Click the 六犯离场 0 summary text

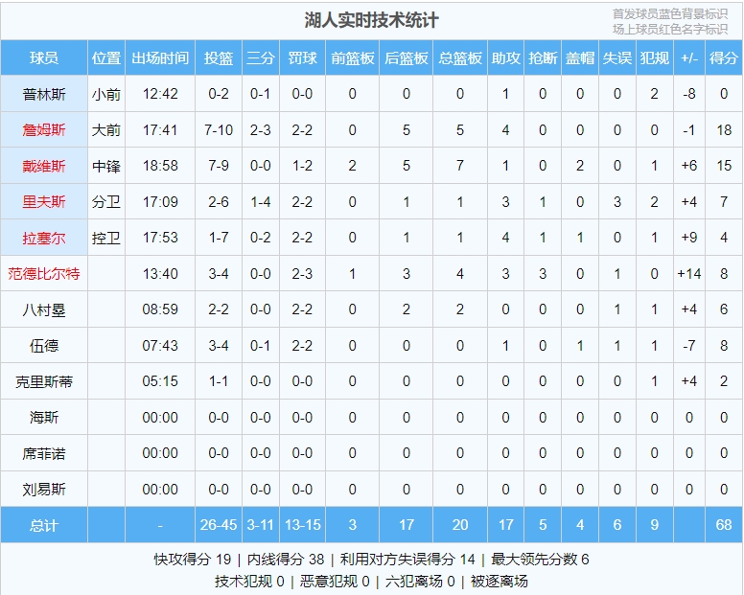(x=420, y=582)
